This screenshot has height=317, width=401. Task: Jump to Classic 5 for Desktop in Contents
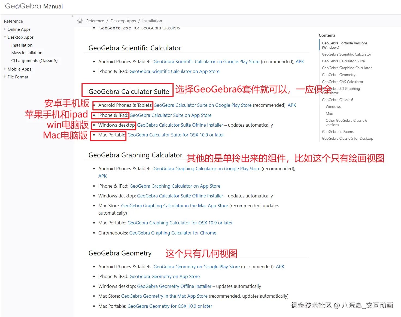(348, 138)
